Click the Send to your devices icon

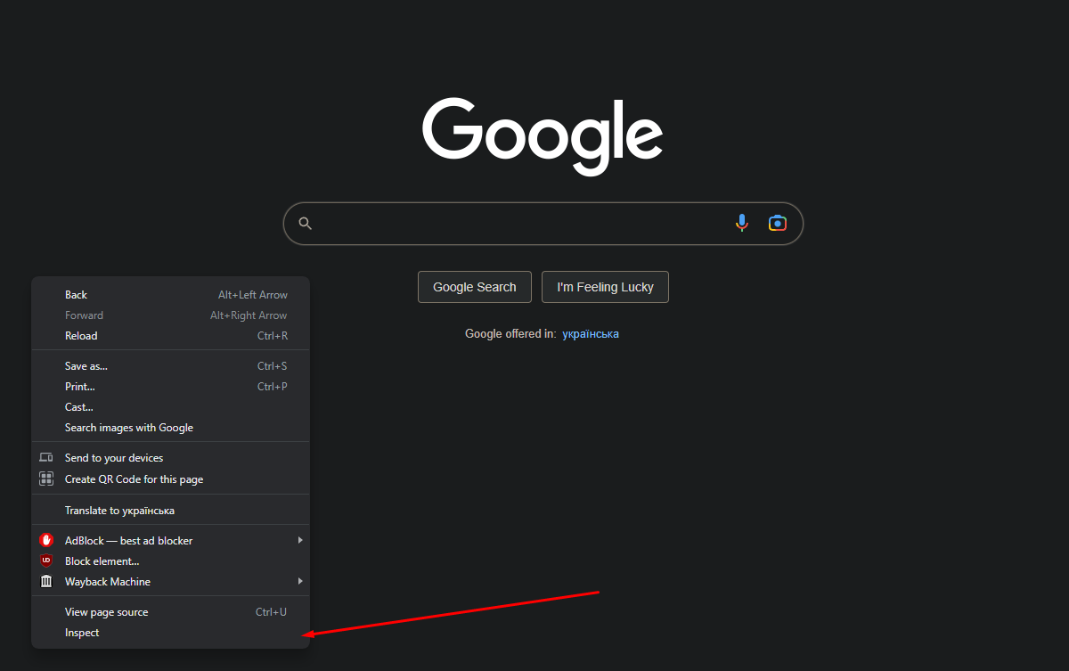click(x=46, y=458)
